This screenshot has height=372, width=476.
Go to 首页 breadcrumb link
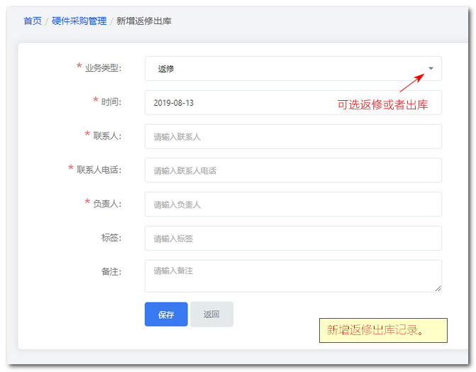click(33, 21)
